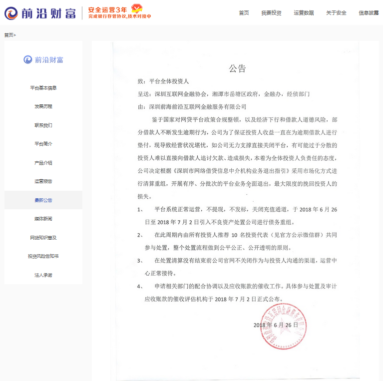Viewport: 383px width, 381px height.
Task: Open 发展历程 sidebar entry
Action: point(43,106)
